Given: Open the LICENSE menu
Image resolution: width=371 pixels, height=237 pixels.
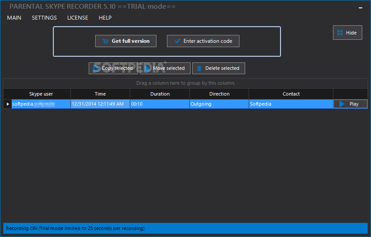Looking at the screenshot, I should [x=78, y=18].
